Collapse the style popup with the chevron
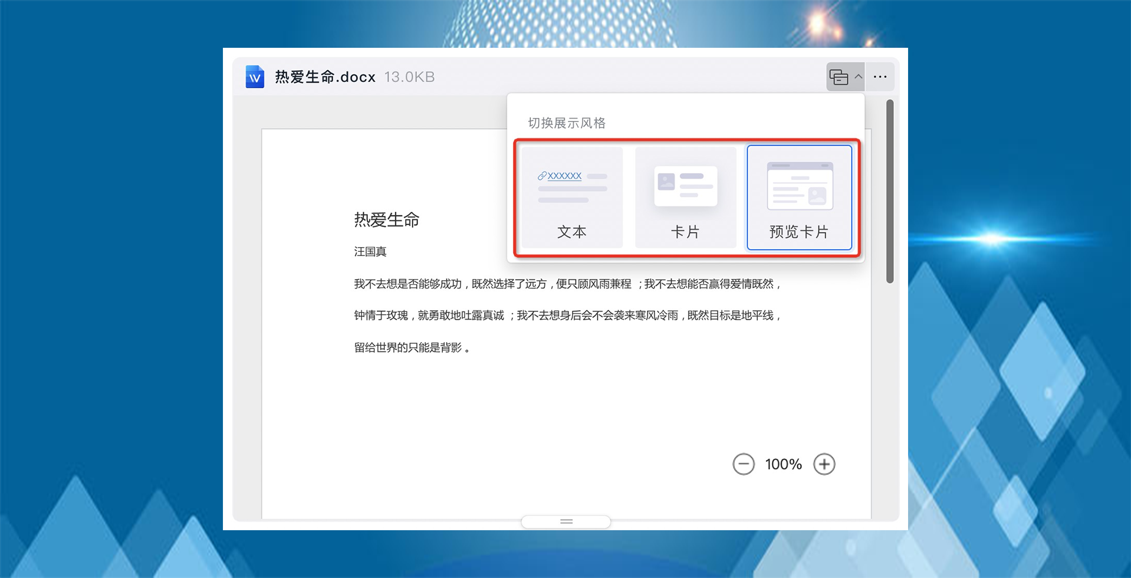This screenshot has width=1131, height=578. point(859,76)
